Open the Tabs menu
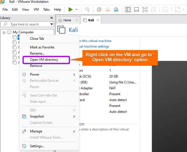187x152 pixels. [46, 10]
